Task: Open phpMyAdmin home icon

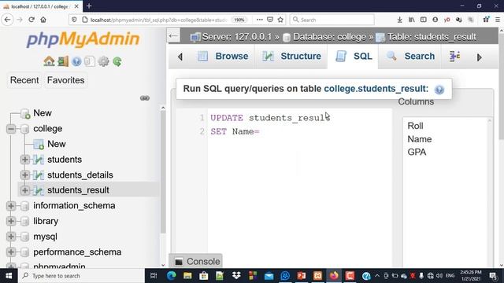Action: point(49,61)
